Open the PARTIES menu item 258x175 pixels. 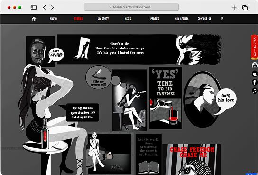[155, 19]
